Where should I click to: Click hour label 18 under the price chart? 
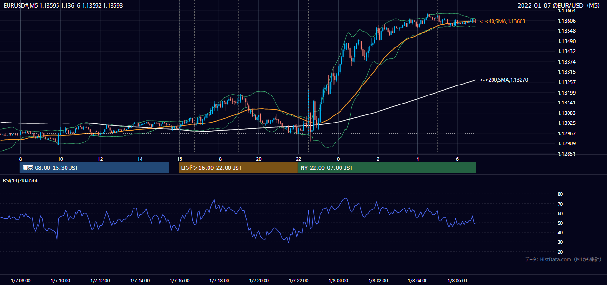point(219,159)
